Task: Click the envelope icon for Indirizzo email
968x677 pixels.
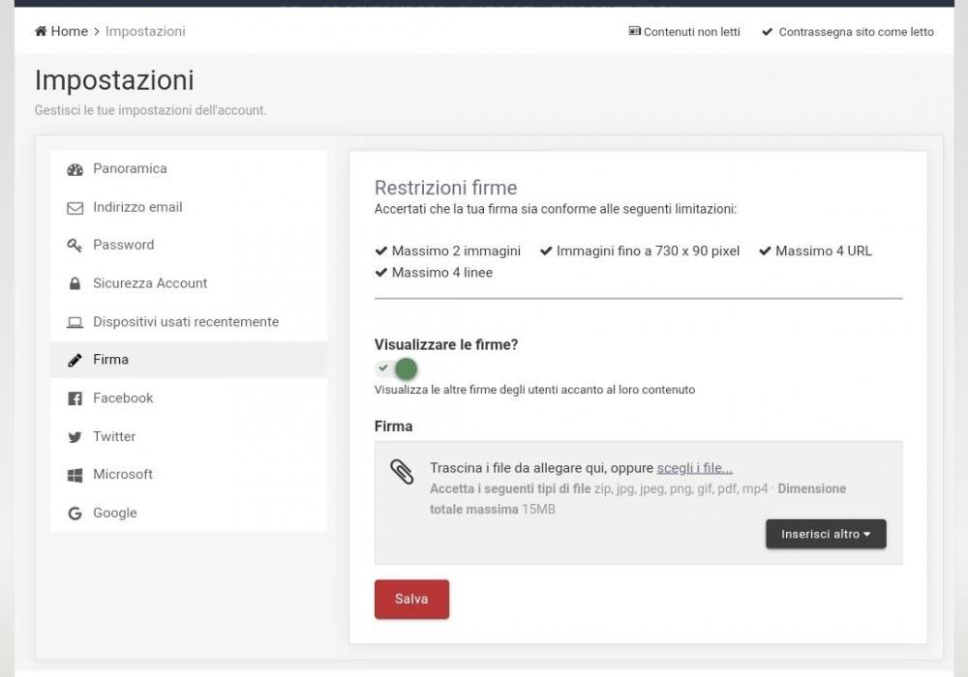Action: (x=76, y=208)
